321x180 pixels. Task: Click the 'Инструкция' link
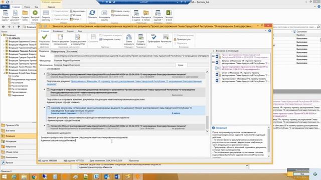coord(221,128)
